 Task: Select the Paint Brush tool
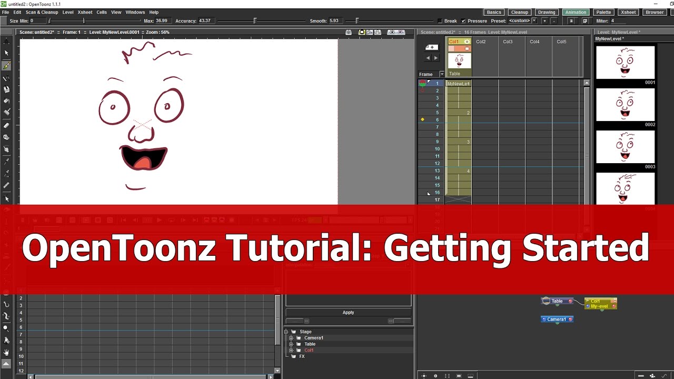[6, 112]
